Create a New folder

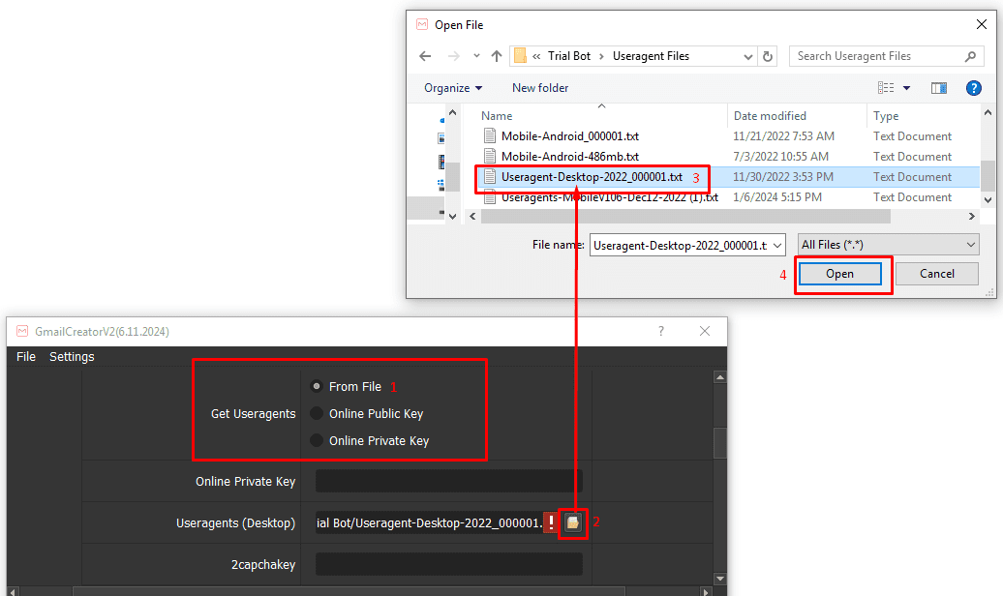click(x=540, y=88)
